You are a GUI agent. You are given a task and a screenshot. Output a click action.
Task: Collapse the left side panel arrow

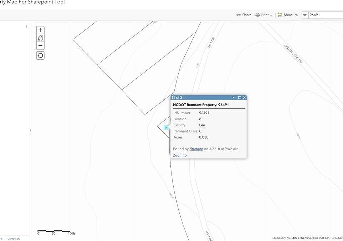(26, 26)
